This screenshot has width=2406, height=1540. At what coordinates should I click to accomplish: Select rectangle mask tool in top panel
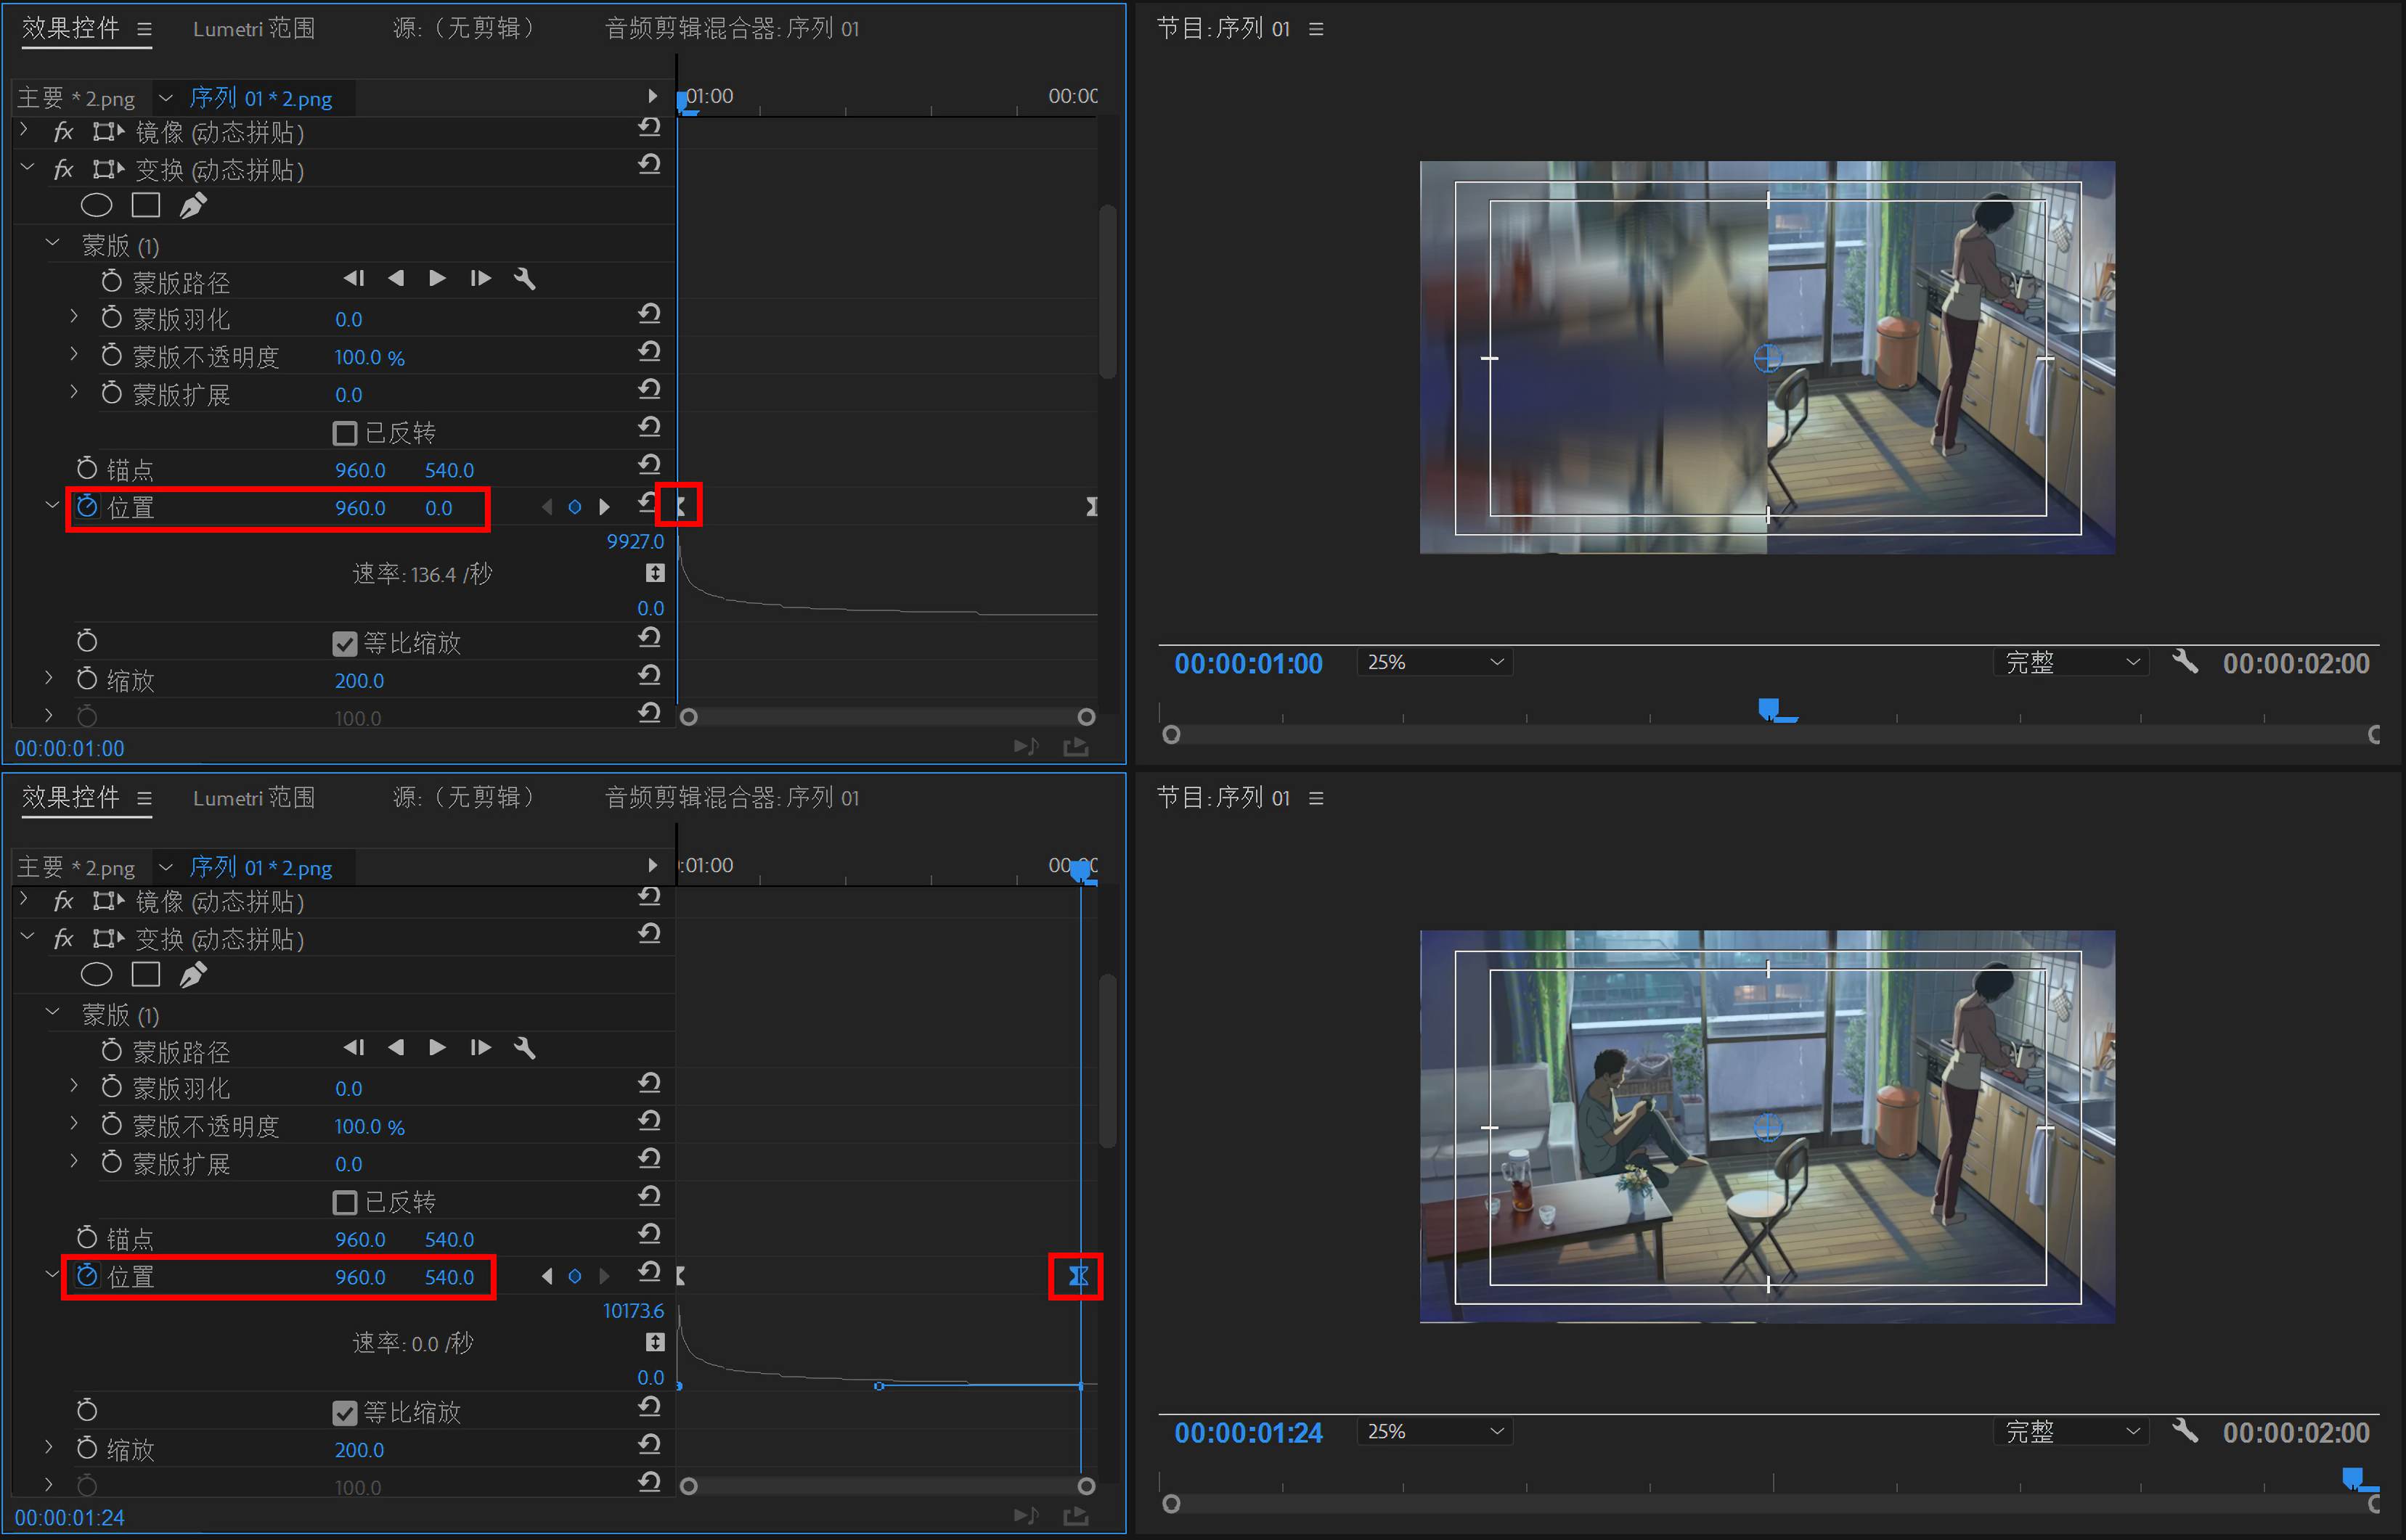coord(146,205)
